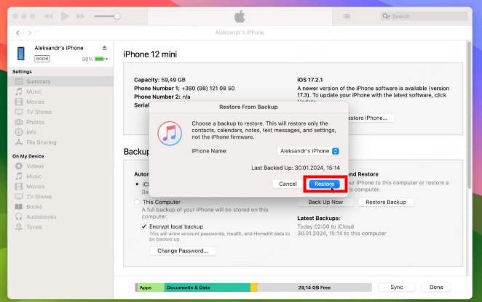Click Change Password button
Viewport: 482px width, 302px height.
[x=183, y=250]
